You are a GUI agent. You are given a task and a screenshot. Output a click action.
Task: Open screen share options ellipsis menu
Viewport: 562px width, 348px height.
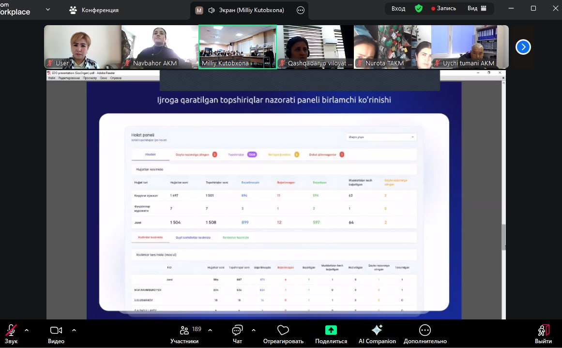[x=301, y=10]
